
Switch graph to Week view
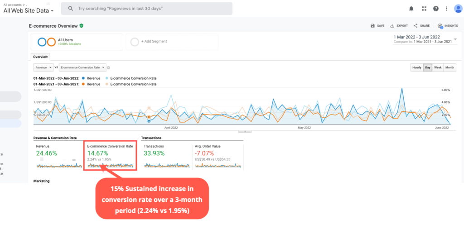[x=438, y=67]
